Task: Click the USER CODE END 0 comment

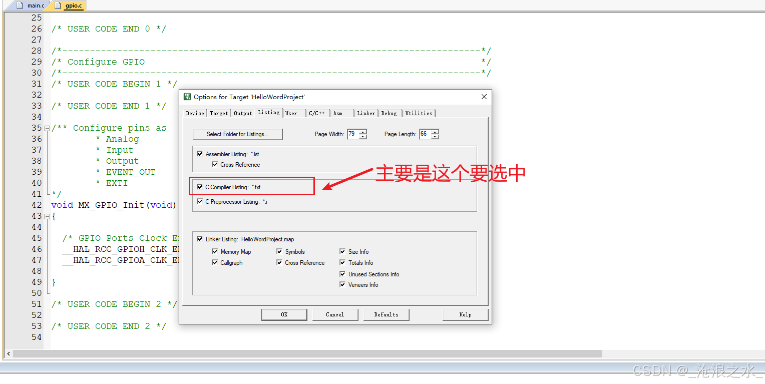Action: click(x=109, y=29)
